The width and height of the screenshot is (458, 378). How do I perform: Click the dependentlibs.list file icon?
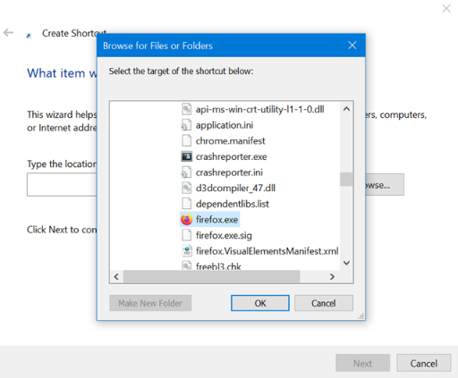187,204
